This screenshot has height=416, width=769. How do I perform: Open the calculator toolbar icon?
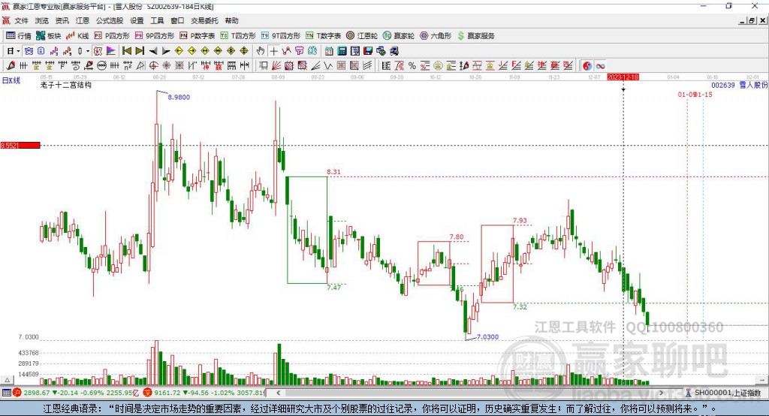pos(342,51)
